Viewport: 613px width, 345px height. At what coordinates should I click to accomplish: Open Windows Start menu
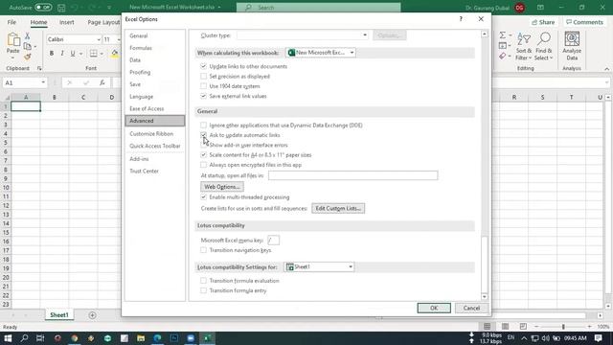point(8,338)
